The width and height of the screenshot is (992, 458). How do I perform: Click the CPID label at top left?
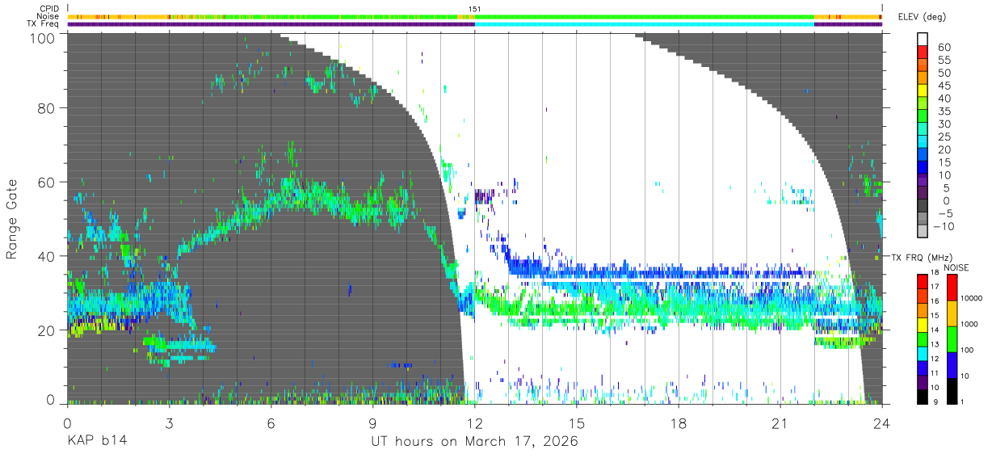(48, 9)
